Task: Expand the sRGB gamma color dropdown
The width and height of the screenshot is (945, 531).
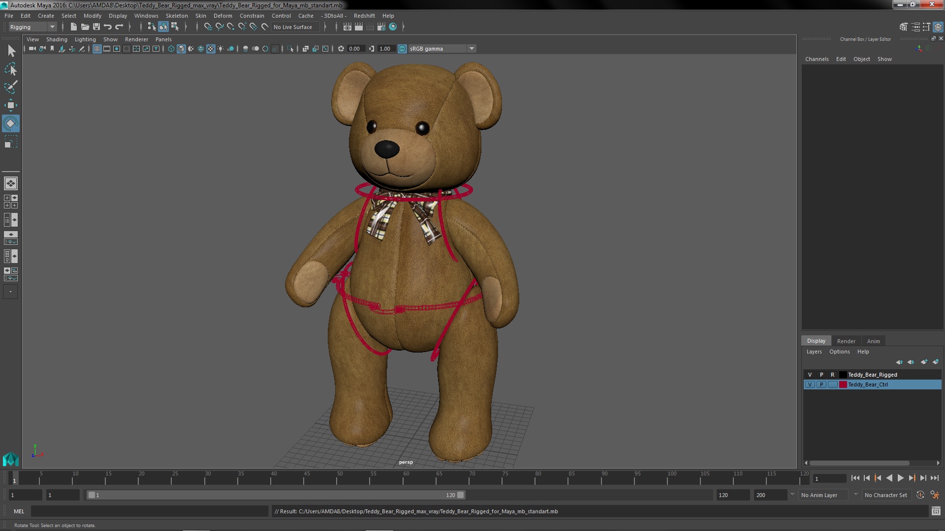Action: point(471,49)
